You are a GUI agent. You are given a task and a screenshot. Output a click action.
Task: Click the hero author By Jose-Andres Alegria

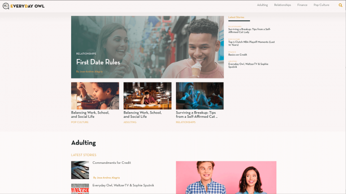[x=89, y=71]
